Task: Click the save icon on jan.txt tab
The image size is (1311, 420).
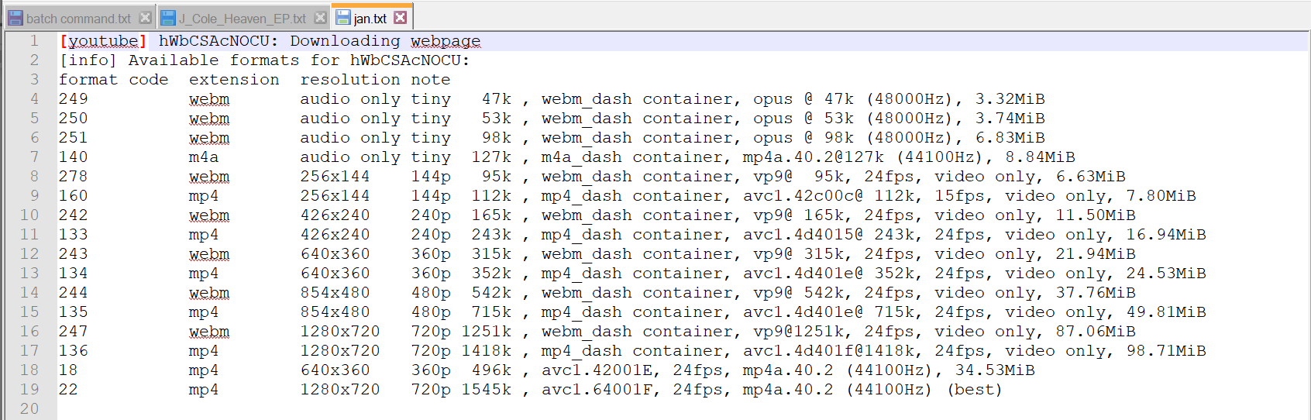Action: [x=343, y=18]
